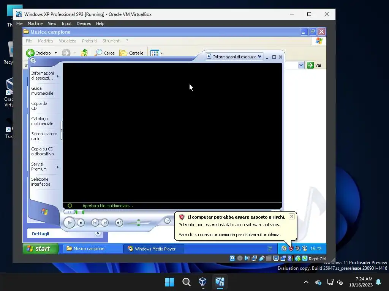Mute audio with the speaker button
This screenshot has width=389, height=291.
(x=119, y=223)
